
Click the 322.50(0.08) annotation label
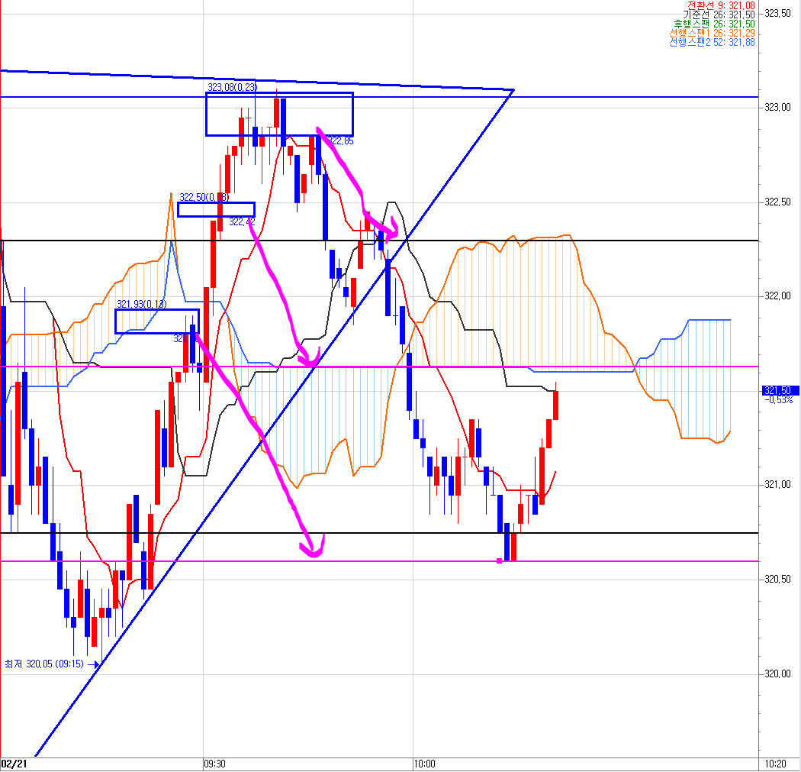click(x=204, y=197)
